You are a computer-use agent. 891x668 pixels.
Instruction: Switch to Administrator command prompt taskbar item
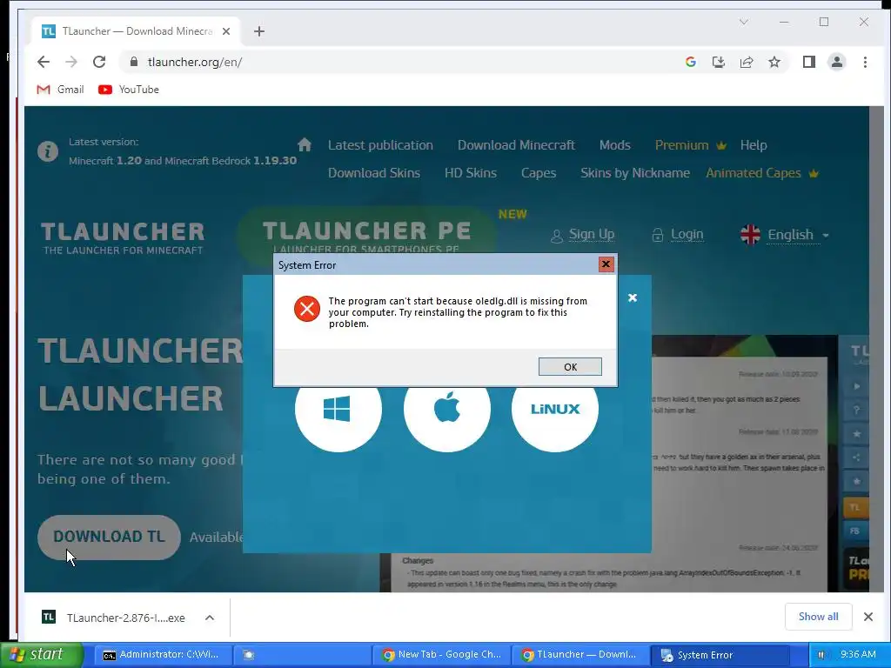[163, 655]
